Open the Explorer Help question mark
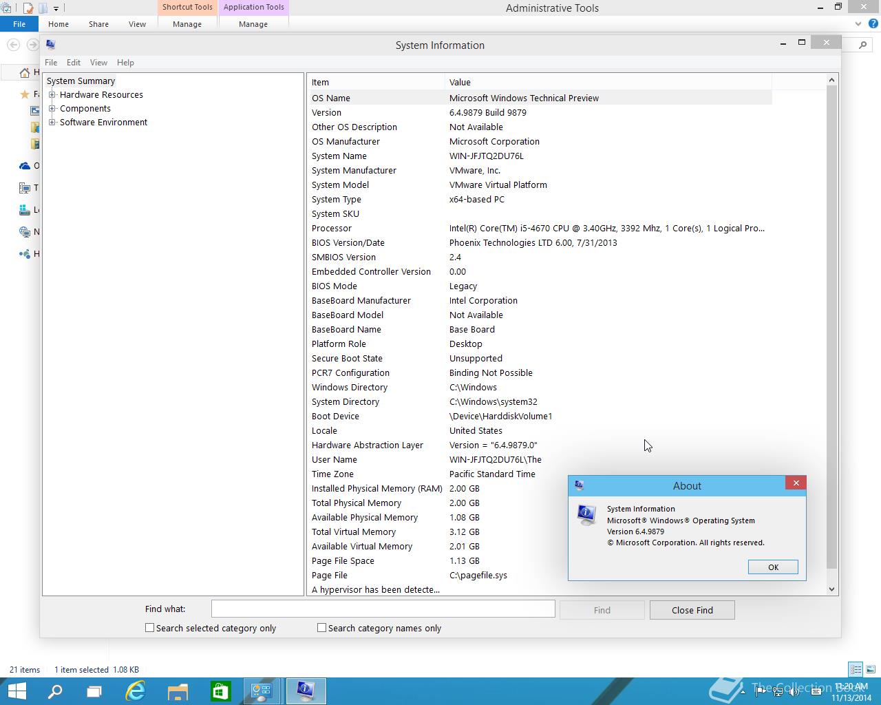 875,24
